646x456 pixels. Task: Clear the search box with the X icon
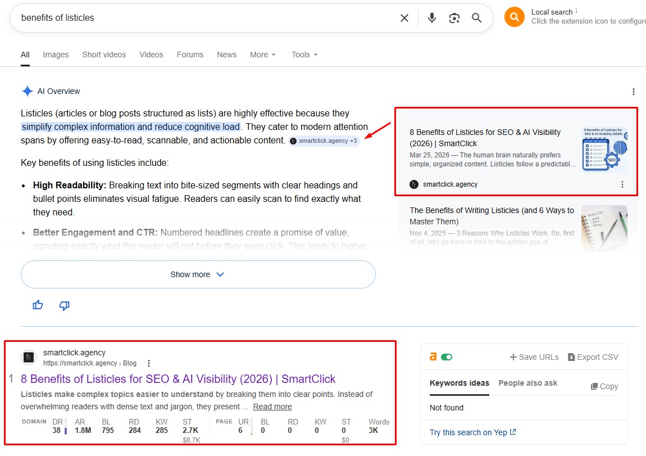tap(404, 18)
